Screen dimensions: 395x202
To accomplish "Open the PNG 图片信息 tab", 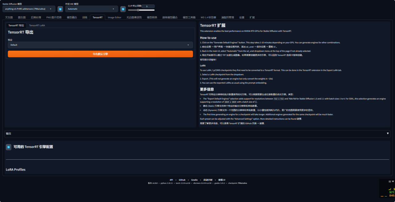I will coord(54,17).
